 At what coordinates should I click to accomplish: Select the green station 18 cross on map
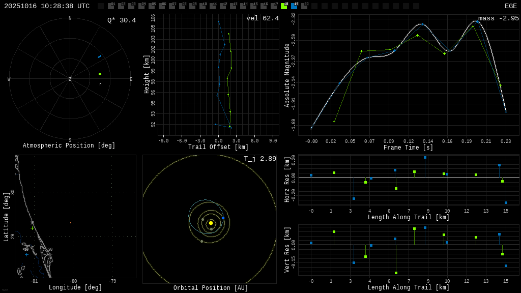32,228
